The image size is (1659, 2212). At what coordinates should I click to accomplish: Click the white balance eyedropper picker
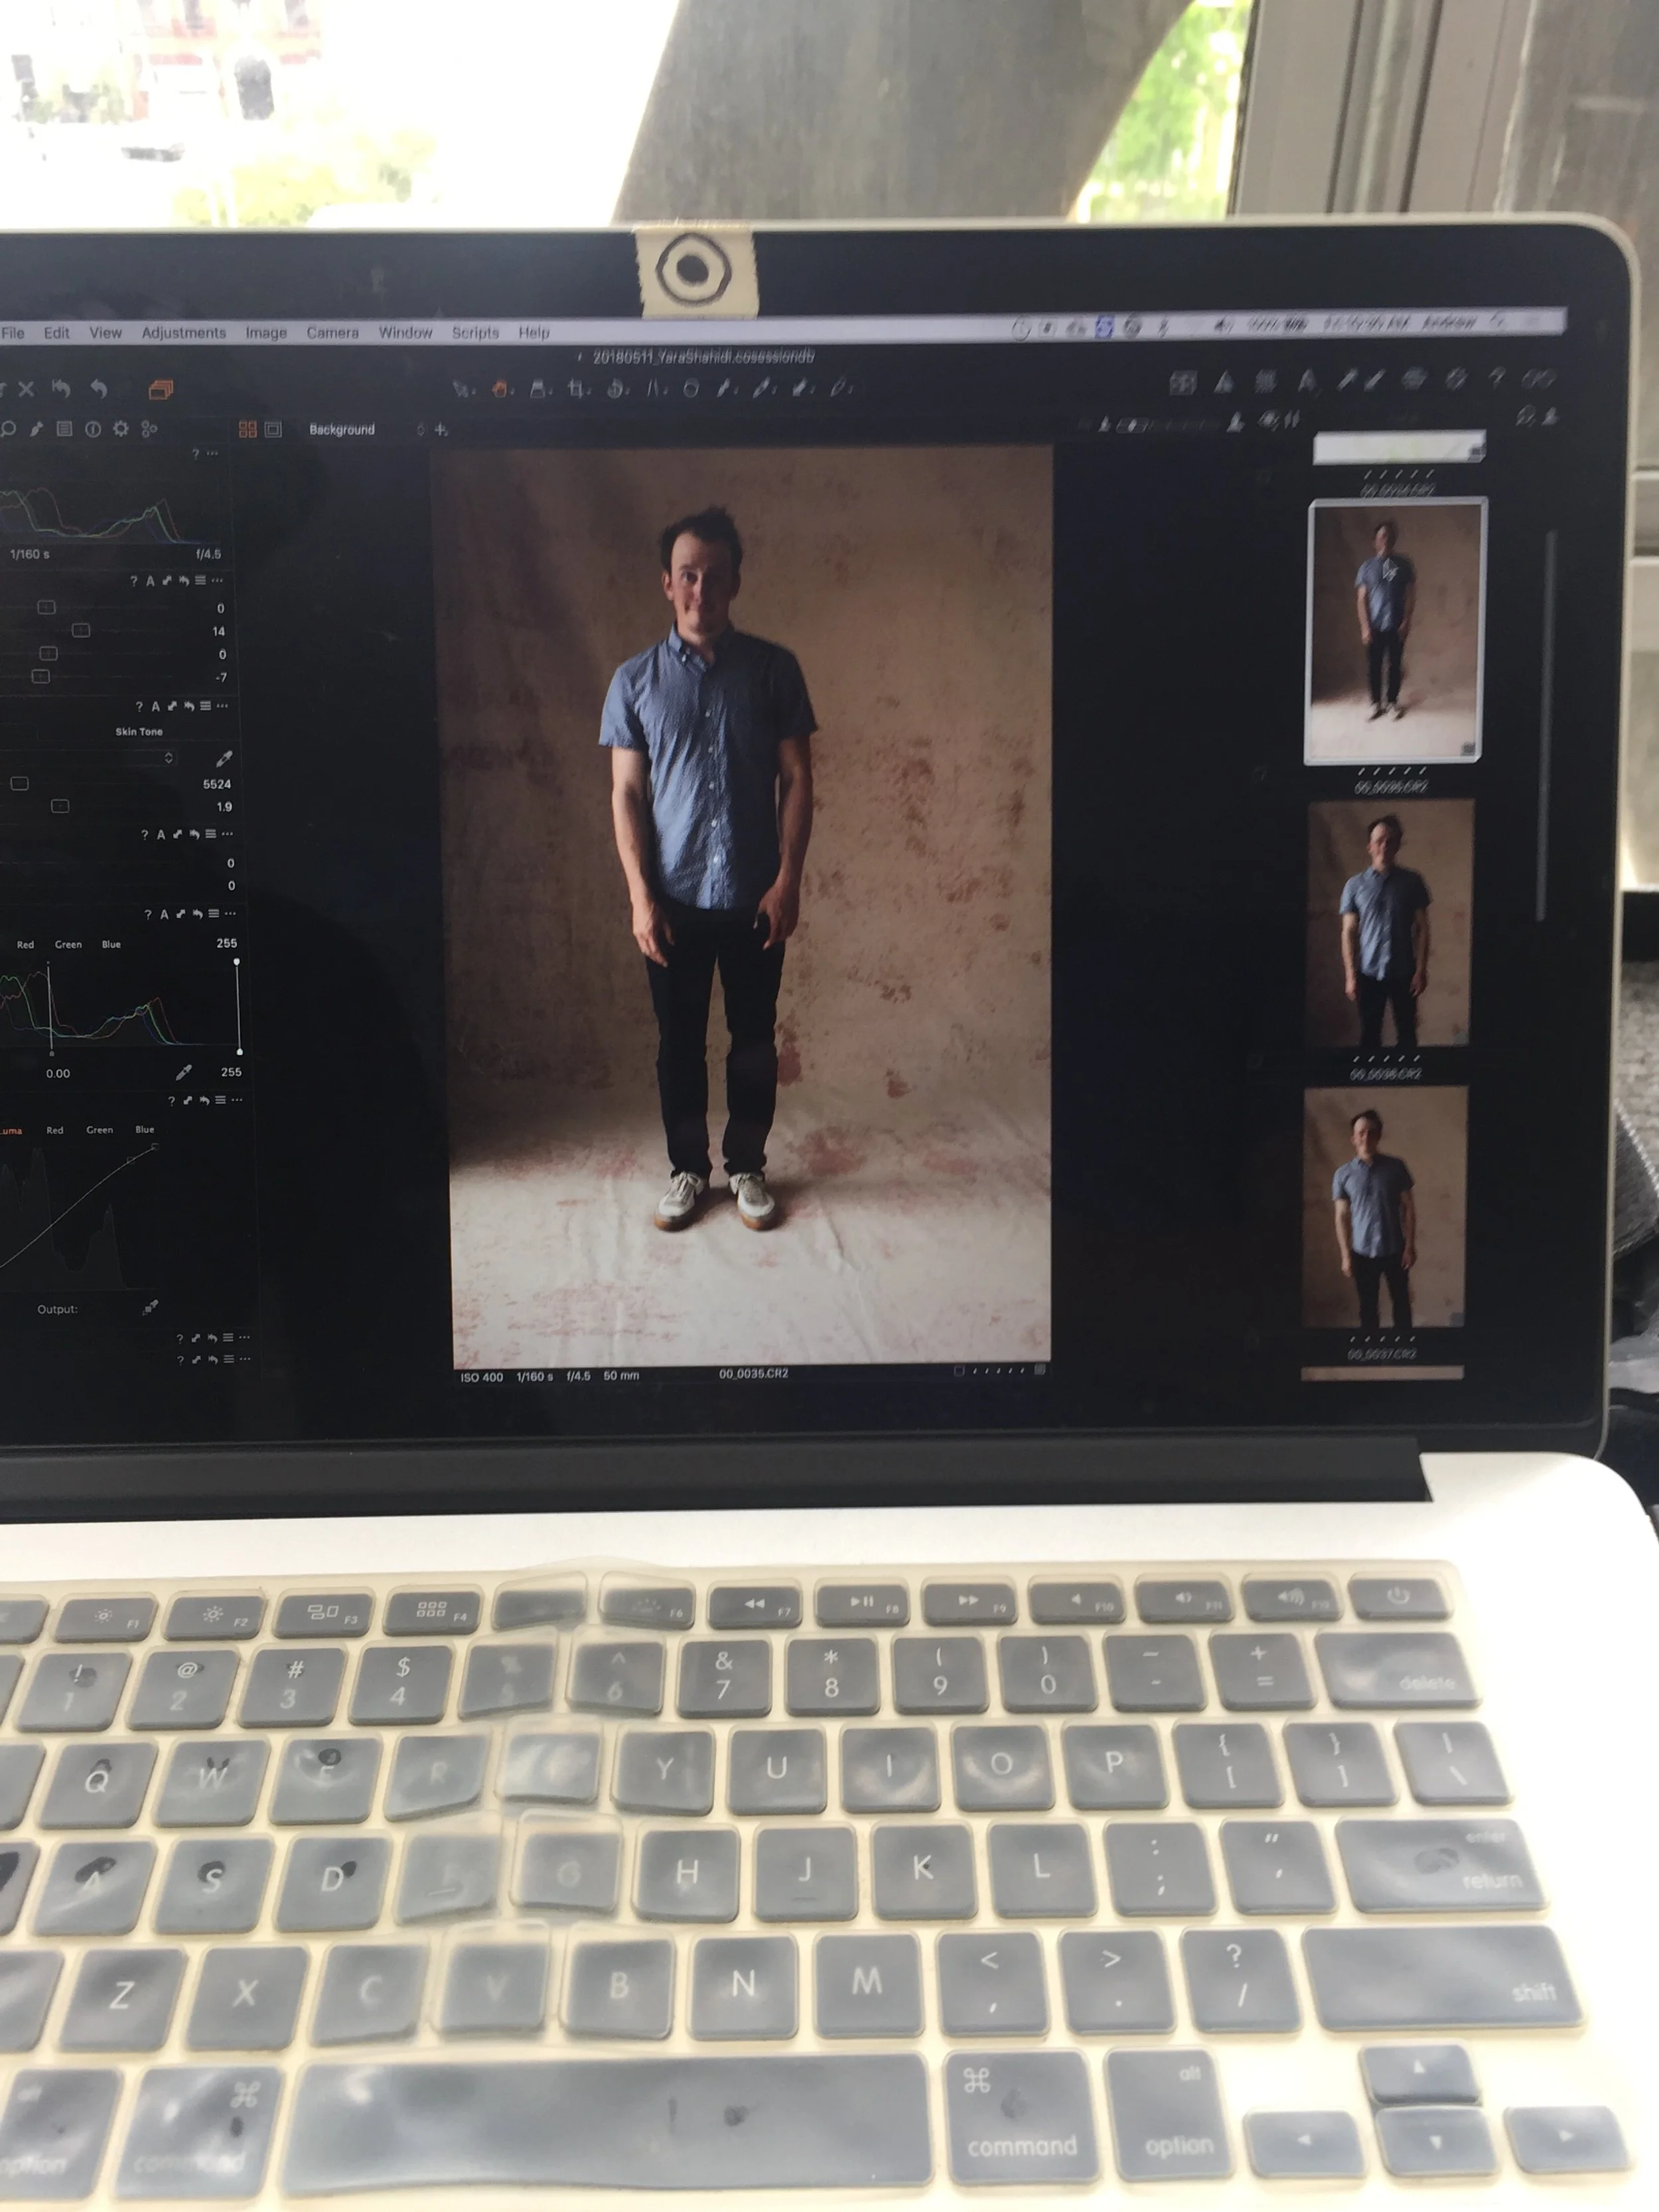pyautogui.click(x=224, y=759)
